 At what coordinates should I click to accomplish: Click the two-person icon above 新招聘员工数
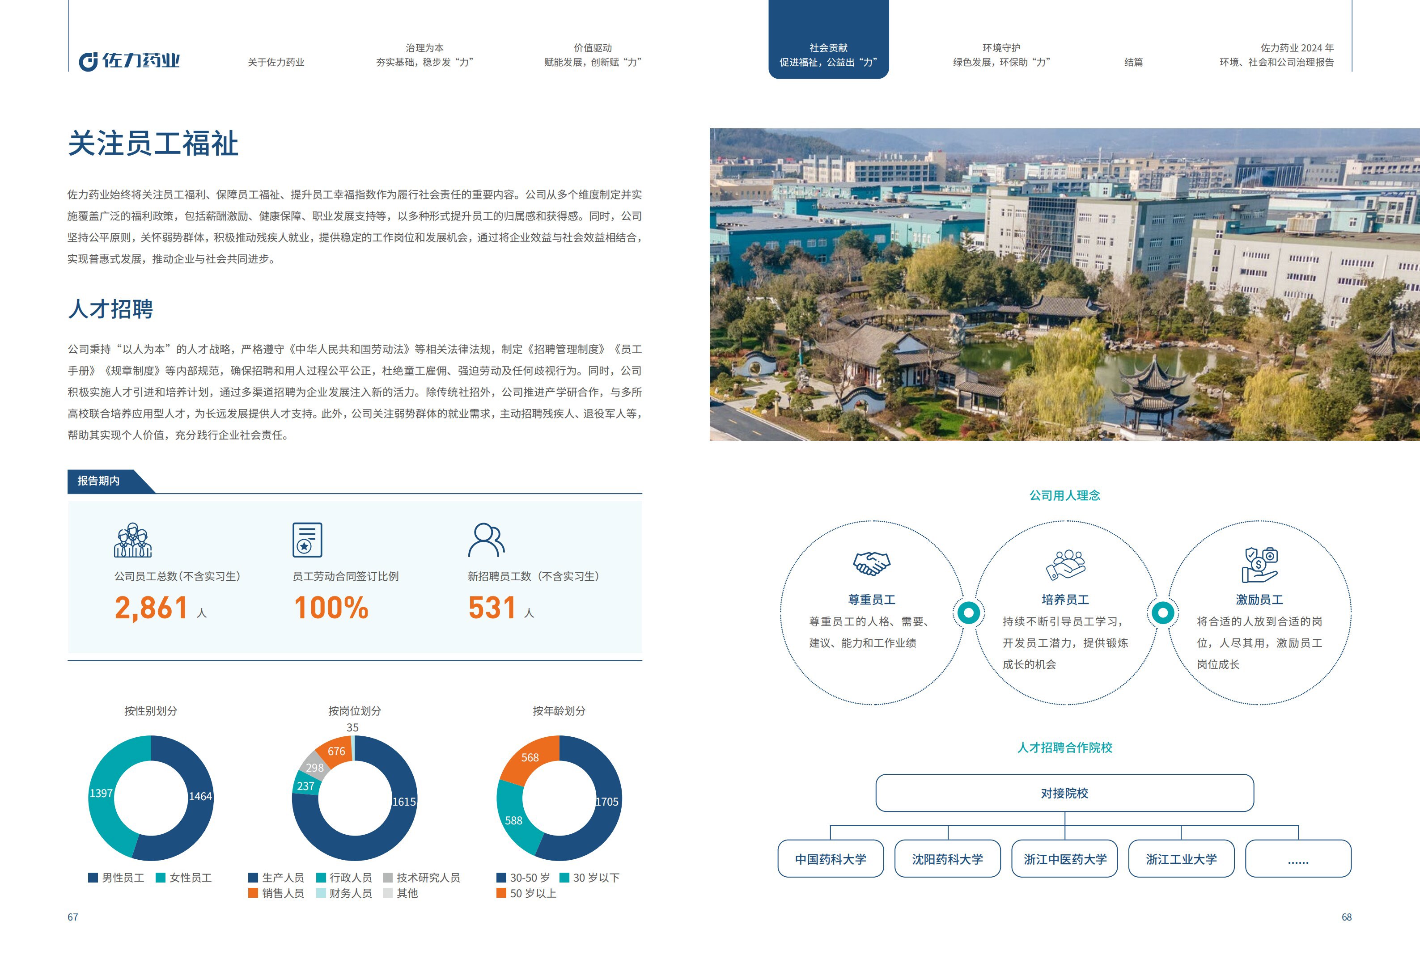pos(486,540)
